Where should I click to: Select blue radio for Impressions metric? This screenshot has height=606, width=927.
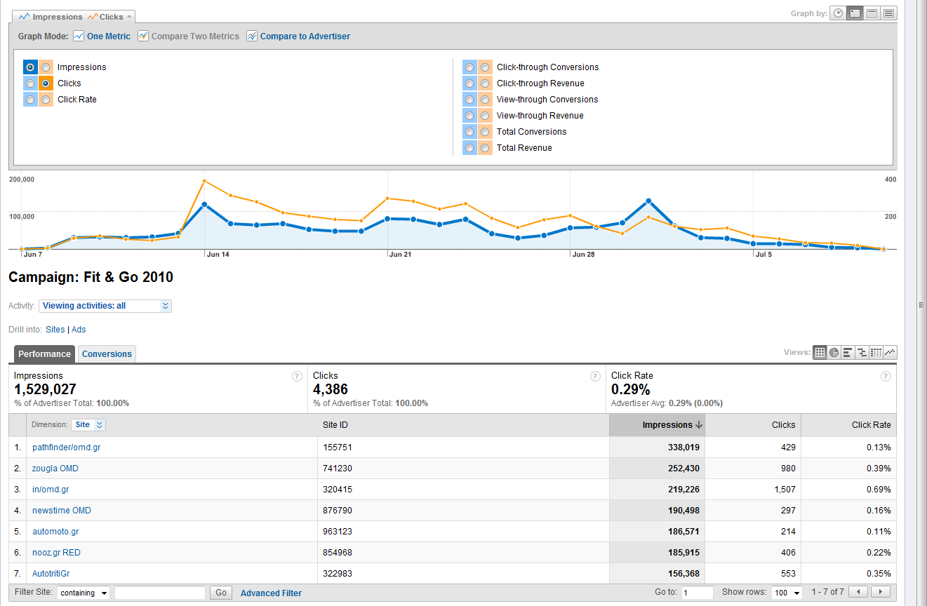pos(30,67)
